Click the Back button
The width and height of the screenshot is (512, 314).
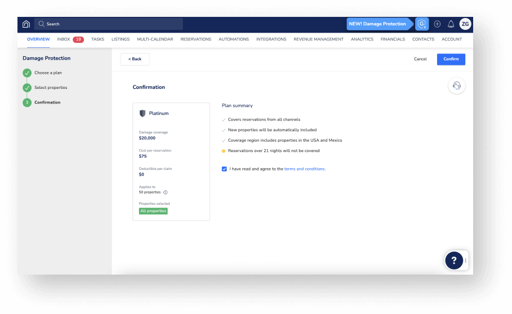coord(135,59)
